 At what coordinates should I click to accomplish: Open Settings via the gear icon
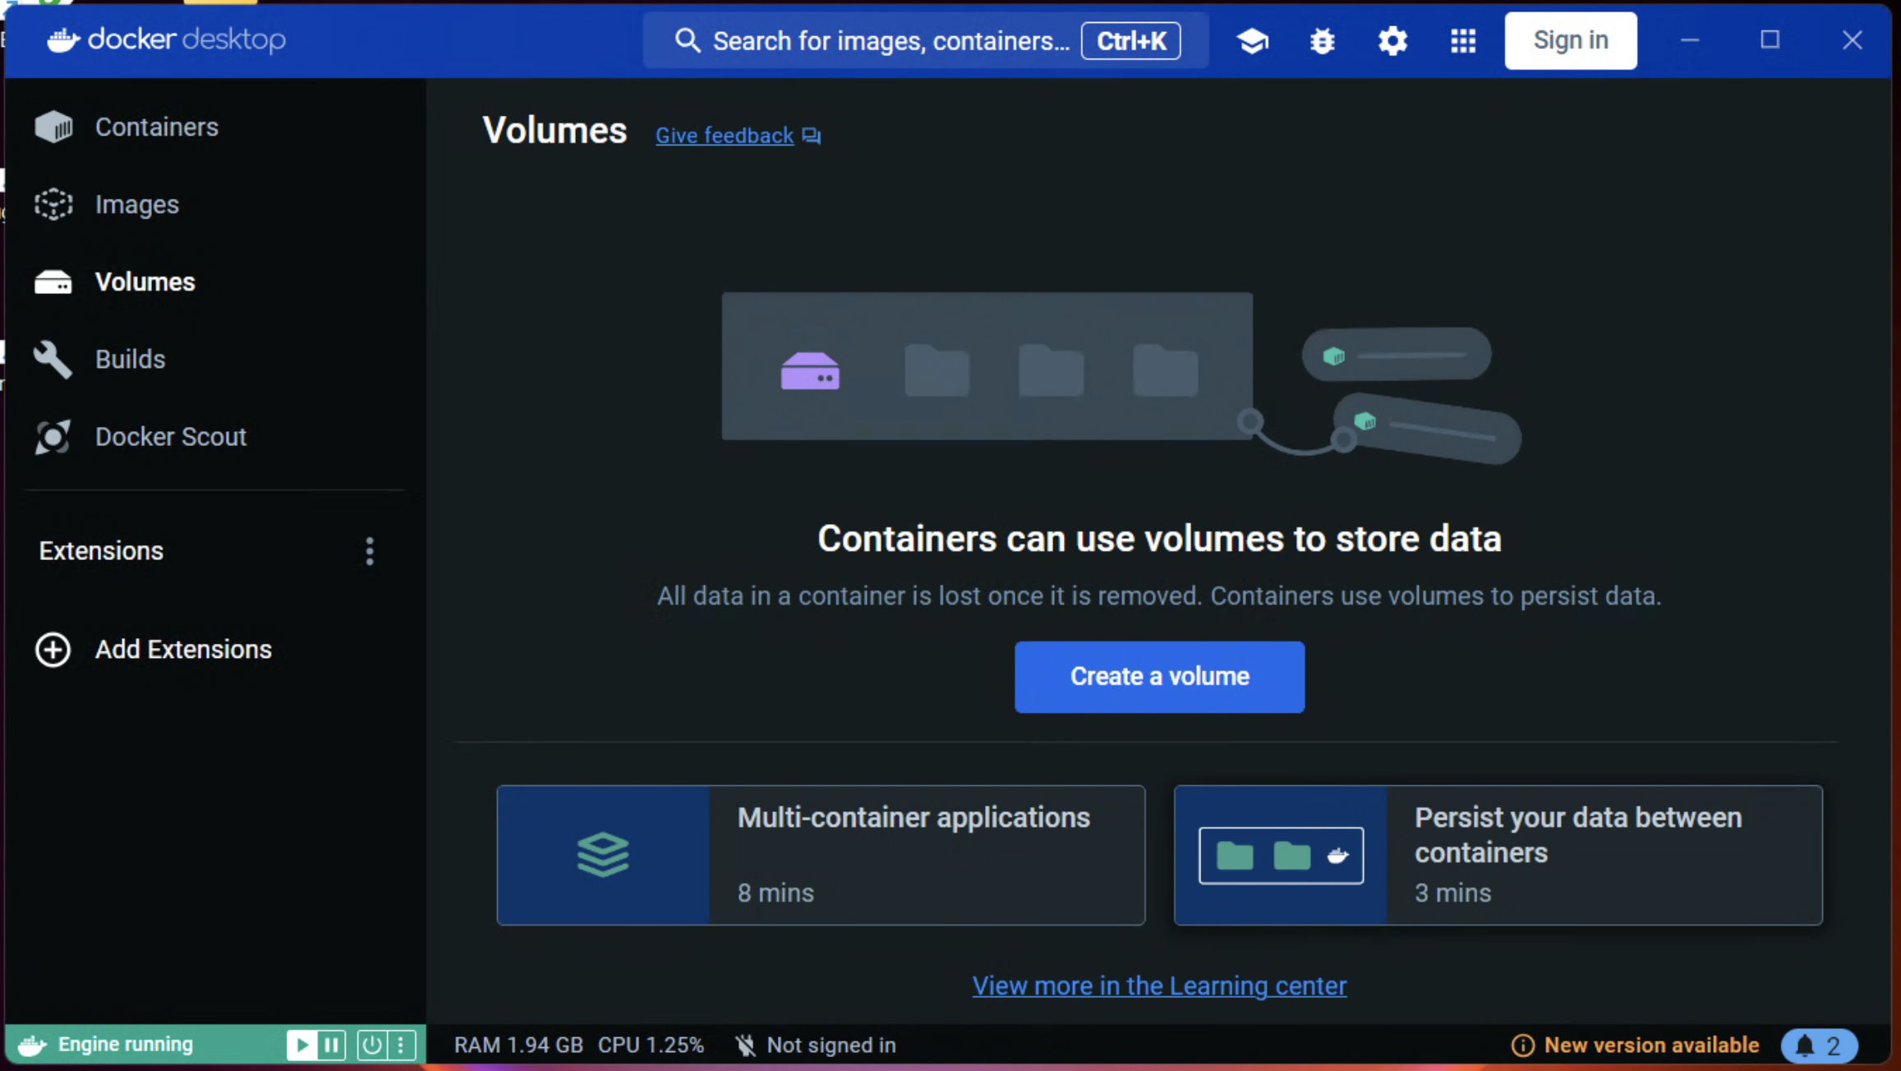pyautogui.click(x=1392, y=40)
